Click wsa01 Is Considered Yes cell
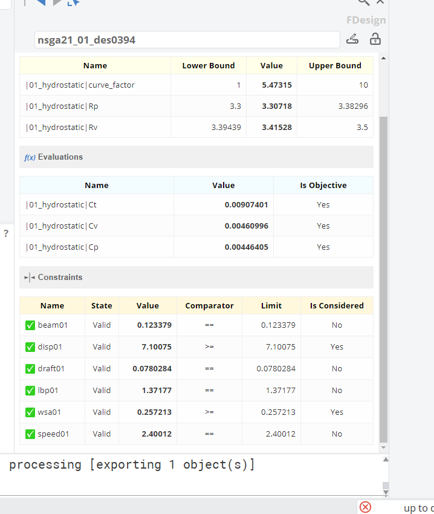 [x=337, y=412]
